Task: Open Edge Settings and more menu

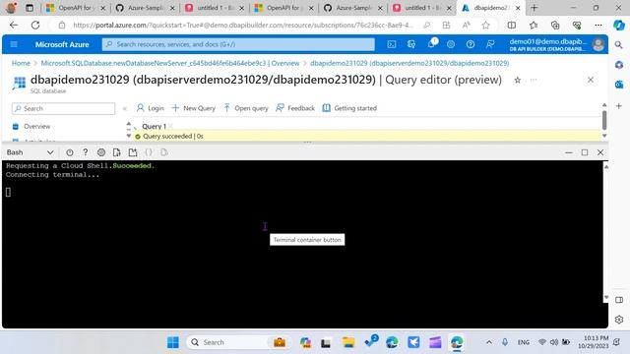Action: pyautogui.click(x=598, y=26)
